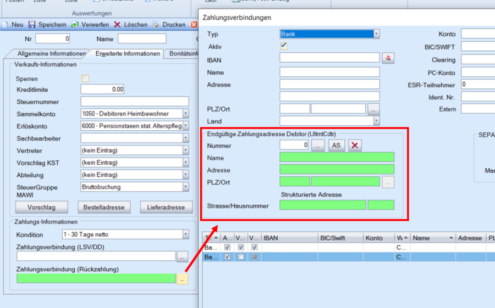The width and height of the screenshot is (495, 308).
Task: Toggle second checkbox in the selected grid row
Action: (241, 257)
